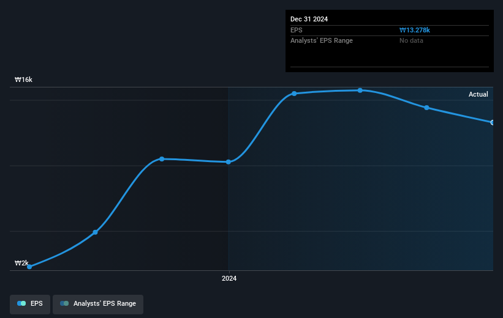Click the ₩2k y-axis label
This screenshot has height=318, width=503.
[21, 263]
